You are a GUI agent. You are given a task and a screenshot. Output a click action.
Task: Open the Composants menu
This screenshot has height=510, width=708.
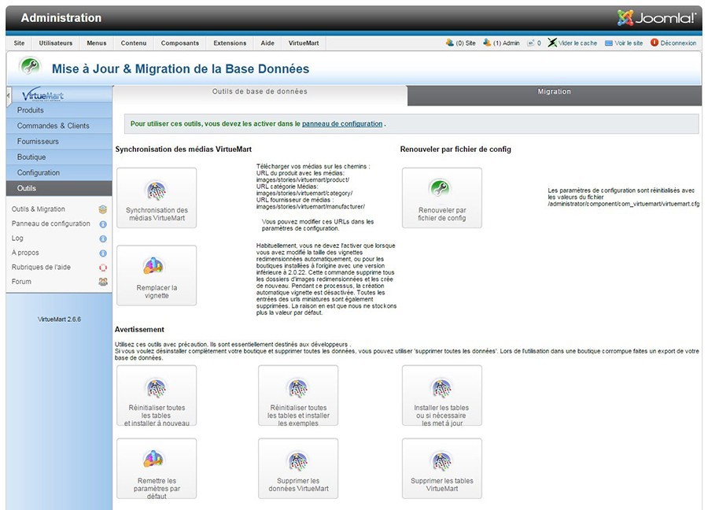[x=179, y=43]
